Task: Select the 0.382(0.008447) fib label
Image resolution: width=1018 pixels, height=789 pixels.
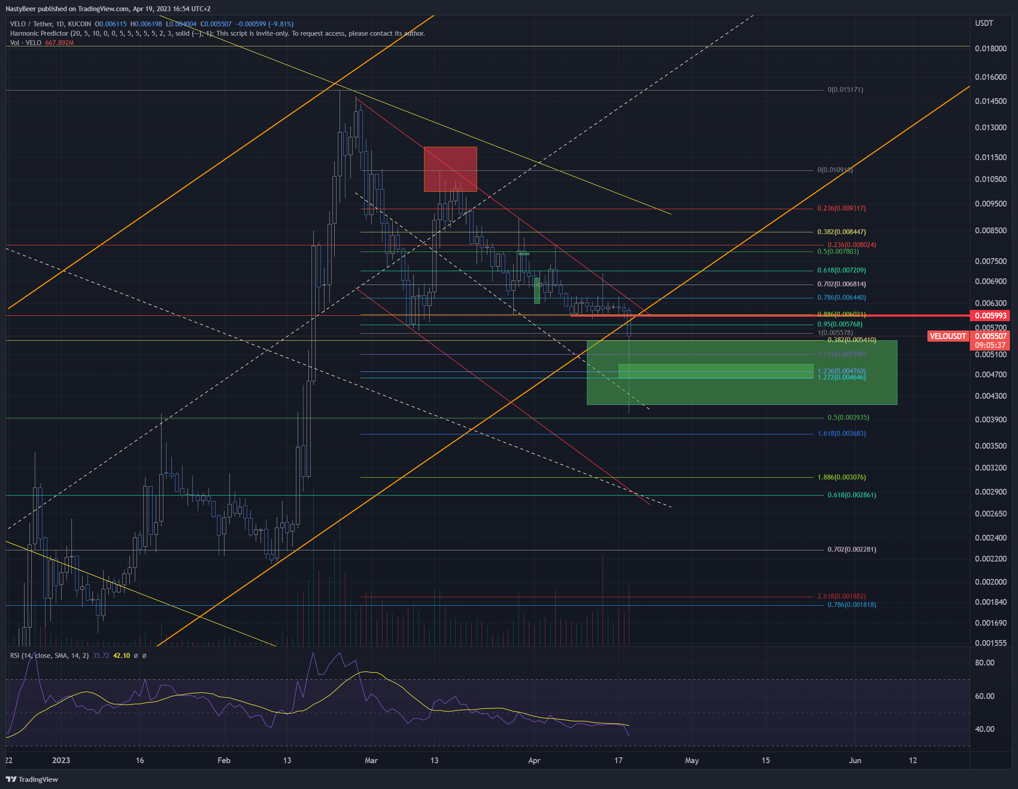Action: (x=841, y=232)
